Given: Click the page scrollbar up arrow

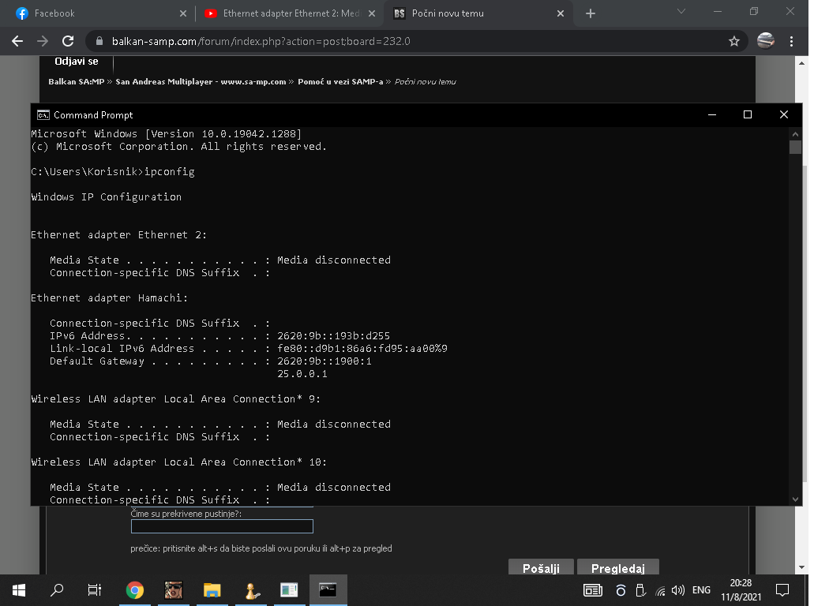Looking at the screenshot, I should (x=801, y=63).
